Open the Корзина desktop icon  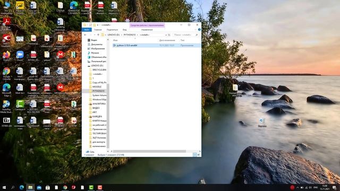coord(262,123)
